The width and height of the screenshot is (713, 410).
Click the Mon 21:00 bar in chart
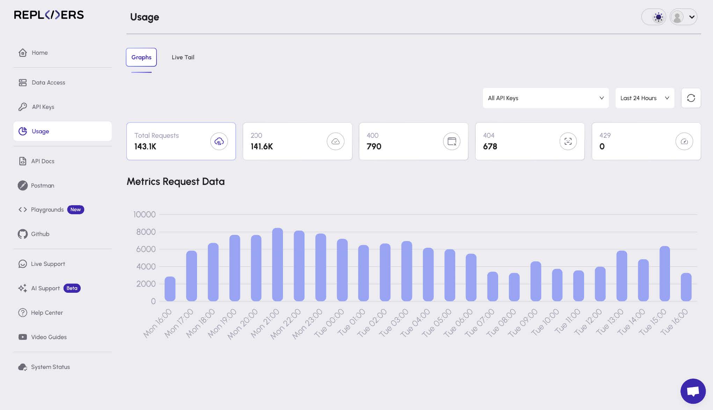coord(277,264)
